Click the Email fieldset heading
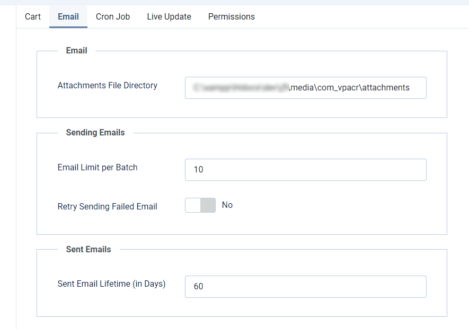The height and width of the screenshot is (329, 469). [x=76, y=50]
